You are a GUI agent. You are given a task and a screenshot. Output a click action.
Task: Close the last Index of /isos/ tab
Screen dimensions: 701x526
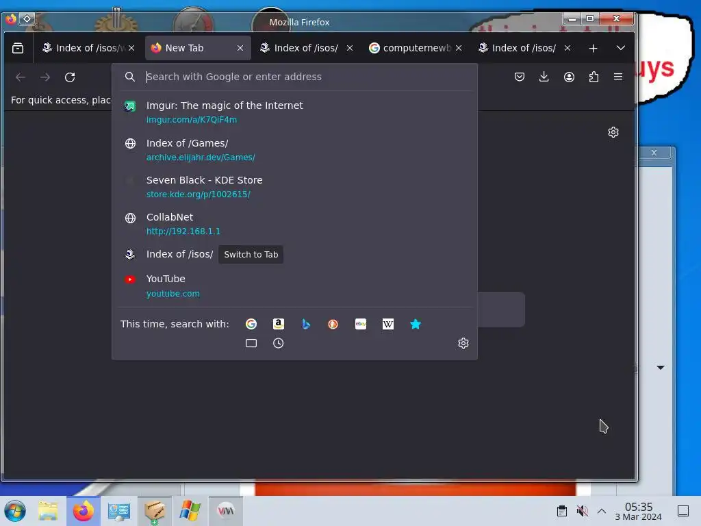[x=568, y=48]
